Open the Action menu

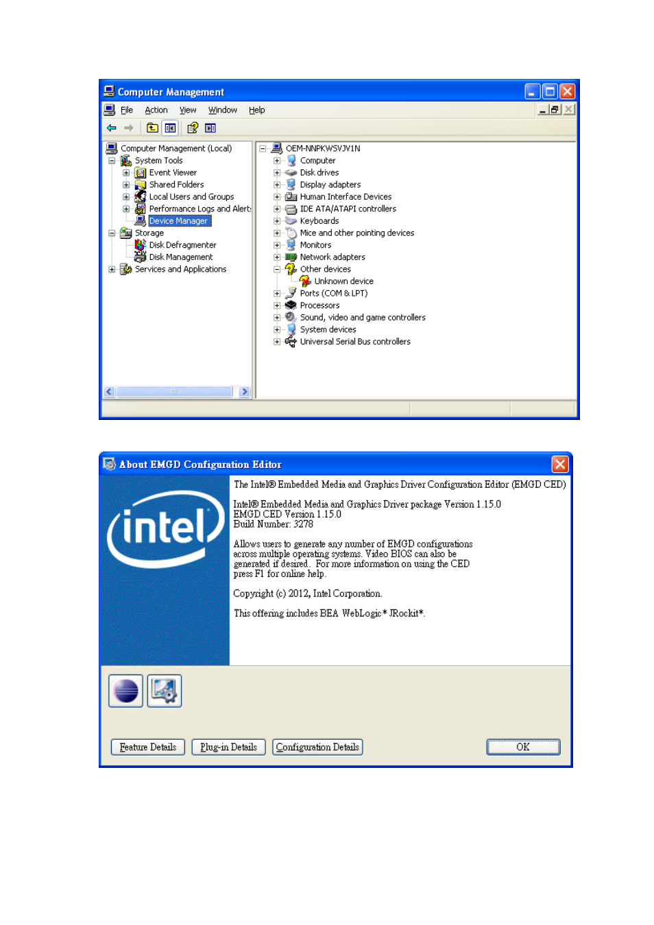(156, 110)
